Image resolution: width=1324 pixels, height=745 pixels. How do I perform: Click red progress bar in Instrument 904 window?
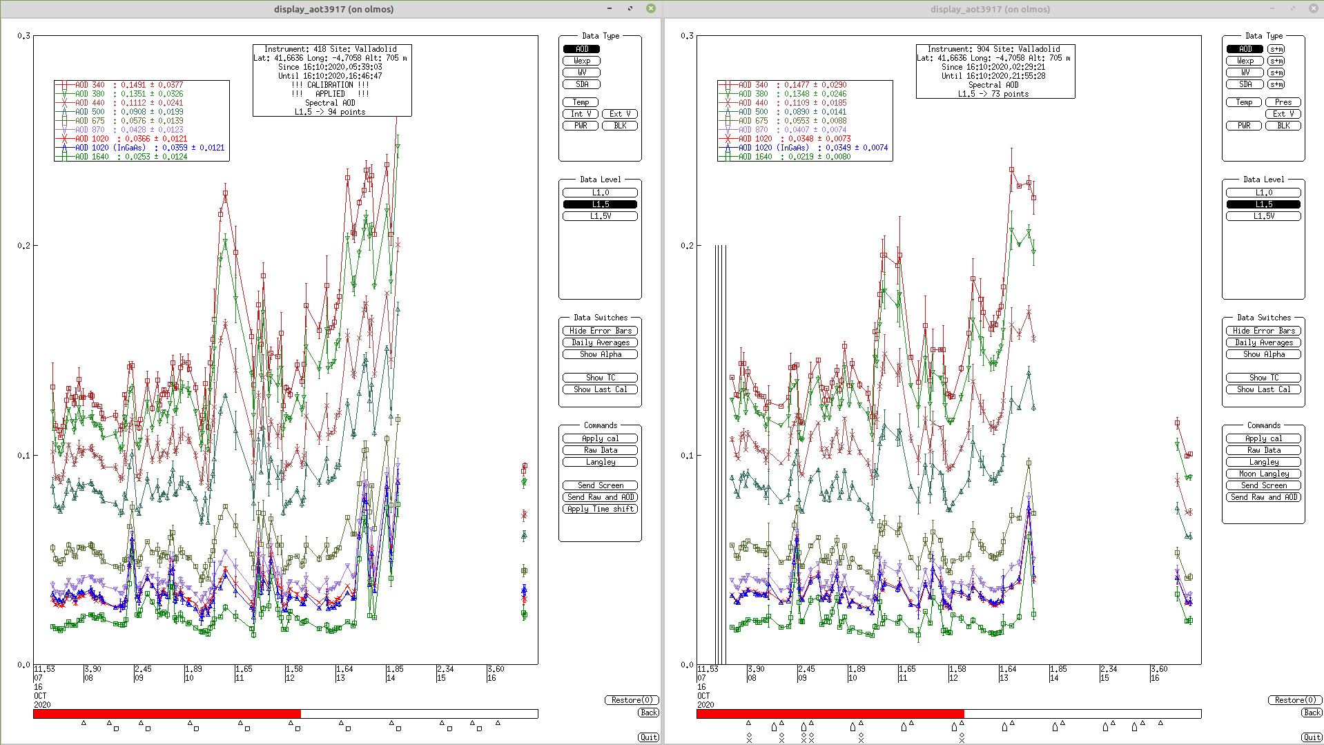pos(830,714)
